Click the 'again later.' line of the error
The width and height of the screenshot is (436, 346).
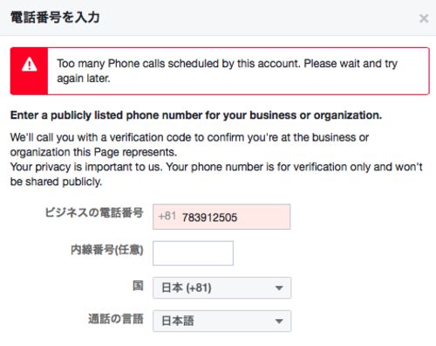[84, 79]
